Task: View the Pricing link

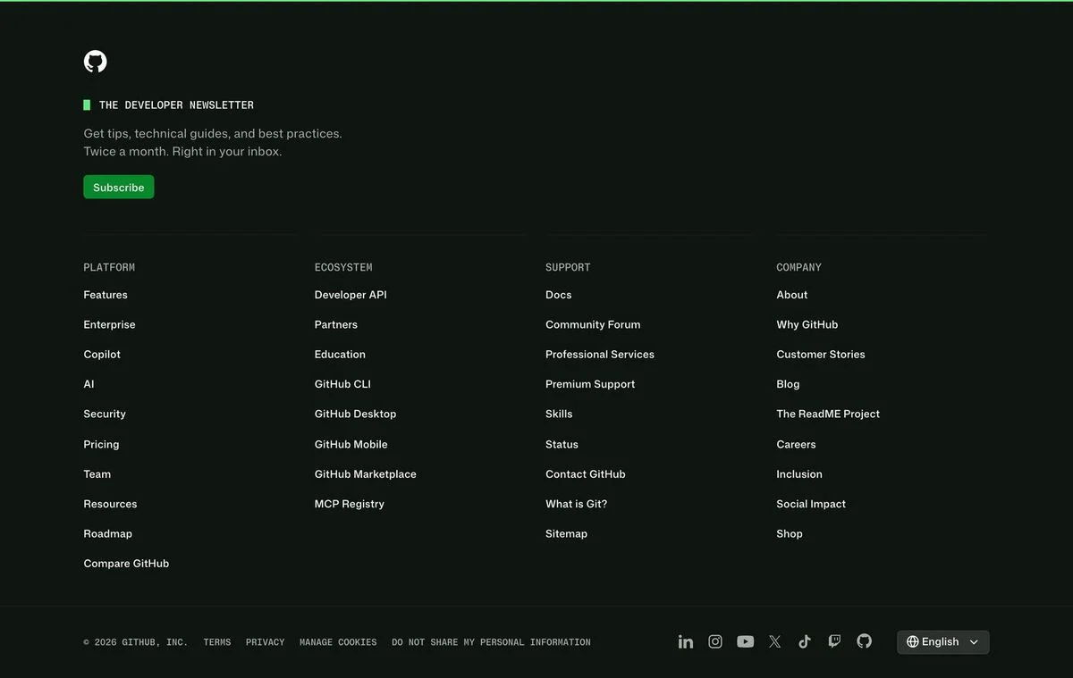Action: pyautogui.click(x=101, y=444)
